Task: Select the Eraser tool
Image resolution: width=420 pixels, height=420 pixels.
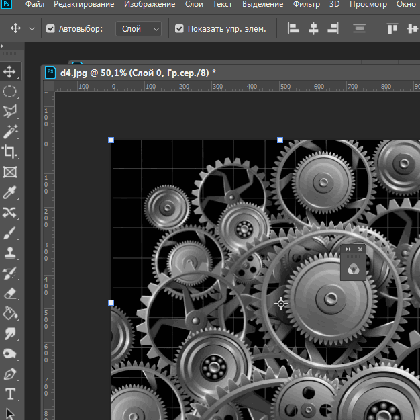Action: [x=9, y=294]
